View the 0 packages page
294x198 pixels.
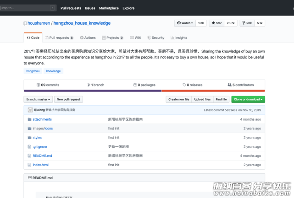click(x=144, y=85)
